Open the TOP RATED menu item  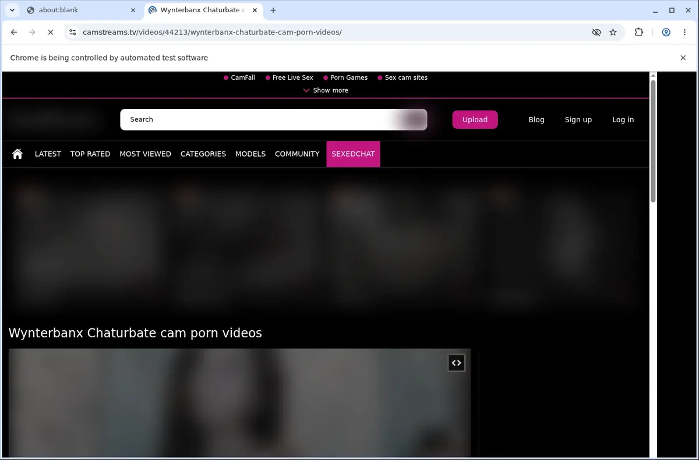pyautogui.click(x=90, y=154)
